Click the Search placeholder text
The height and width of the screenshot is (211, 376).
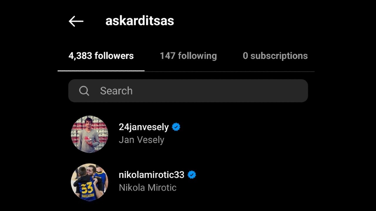tap(116, 91)
